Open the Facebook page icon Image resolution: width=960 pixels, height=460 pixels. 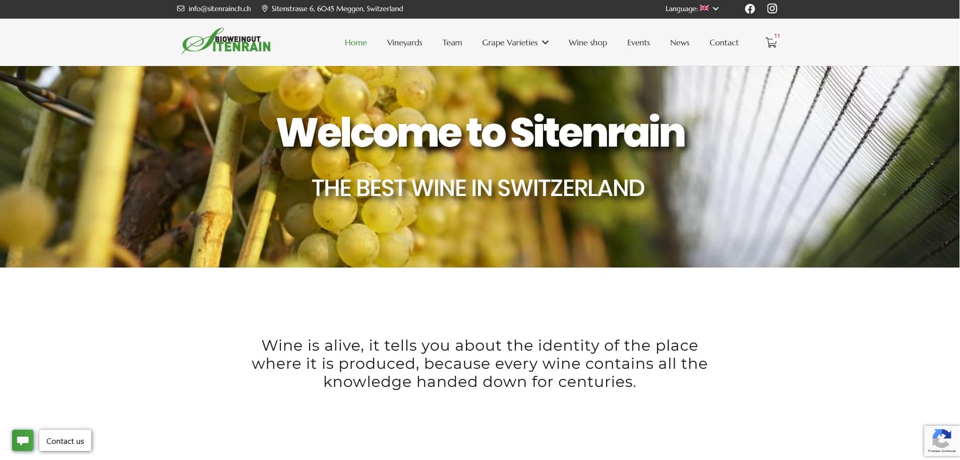(x=750, y=9)
